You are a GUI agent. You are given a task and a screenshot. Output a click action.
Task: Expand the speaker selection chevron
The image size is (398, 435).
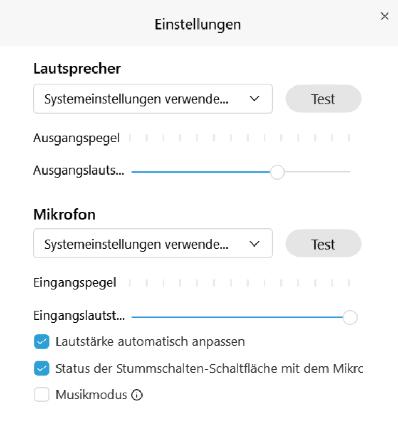point(254,99)
